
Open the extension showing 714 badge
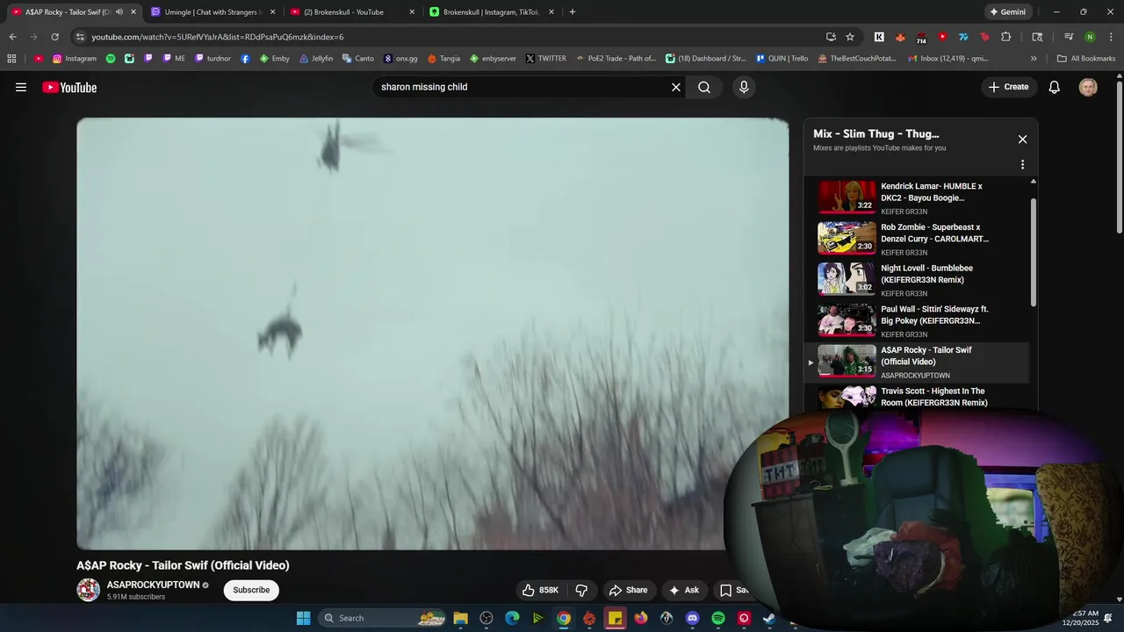pos(921,38)
